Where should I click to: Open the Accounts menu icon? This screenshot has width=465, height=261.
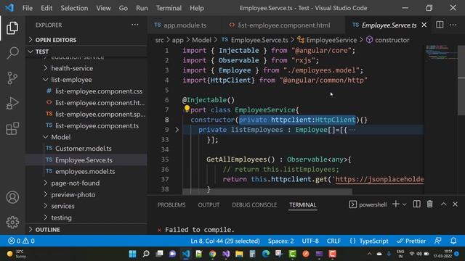pos(12,197)
